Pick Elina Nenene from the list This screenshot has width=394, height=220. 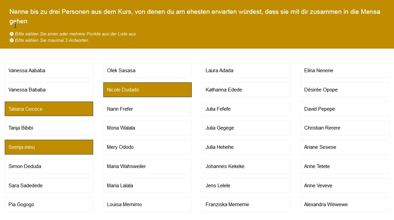[345, 71]
